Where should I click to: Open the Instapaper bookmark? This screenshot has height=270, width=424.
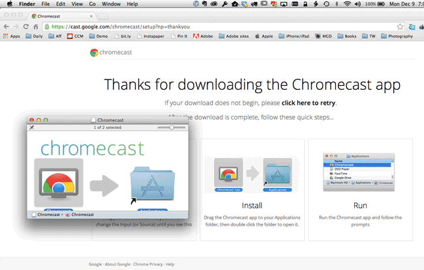click(150, 36)
